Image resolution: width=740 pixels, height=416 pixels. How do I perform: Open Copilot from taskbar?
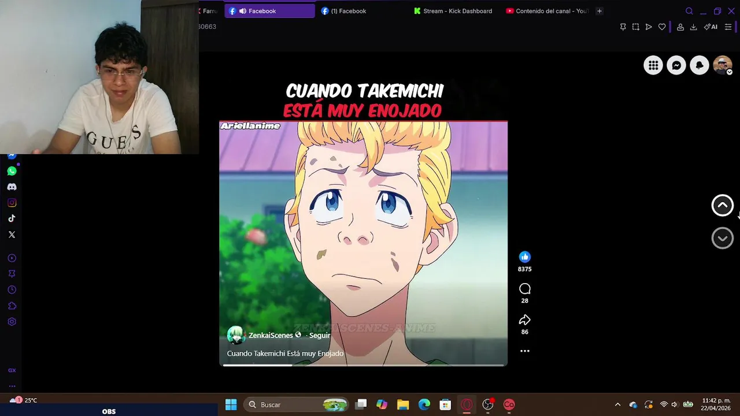(382, 404)
